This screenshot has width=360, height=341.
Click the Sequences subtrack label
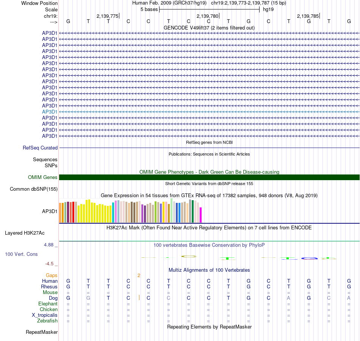45,159
